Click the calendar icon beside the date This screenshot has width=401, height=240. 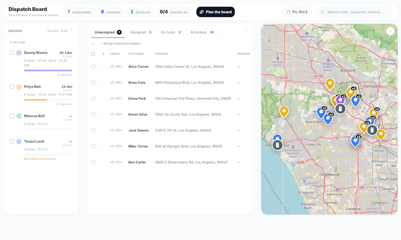[x=289, y=12]
